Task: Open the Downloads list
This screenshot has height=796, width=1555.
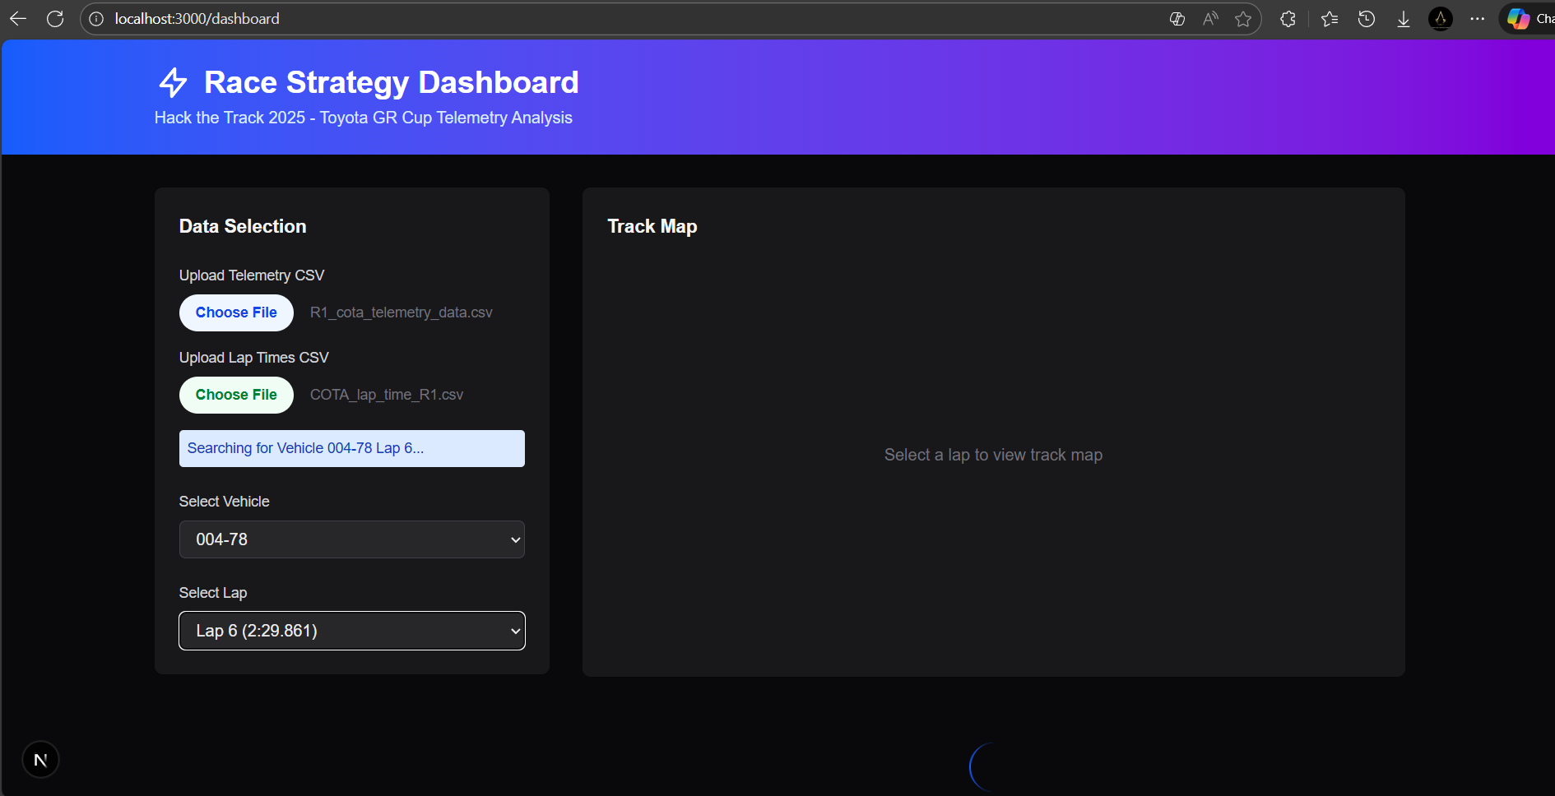Action: [1404, 18]
